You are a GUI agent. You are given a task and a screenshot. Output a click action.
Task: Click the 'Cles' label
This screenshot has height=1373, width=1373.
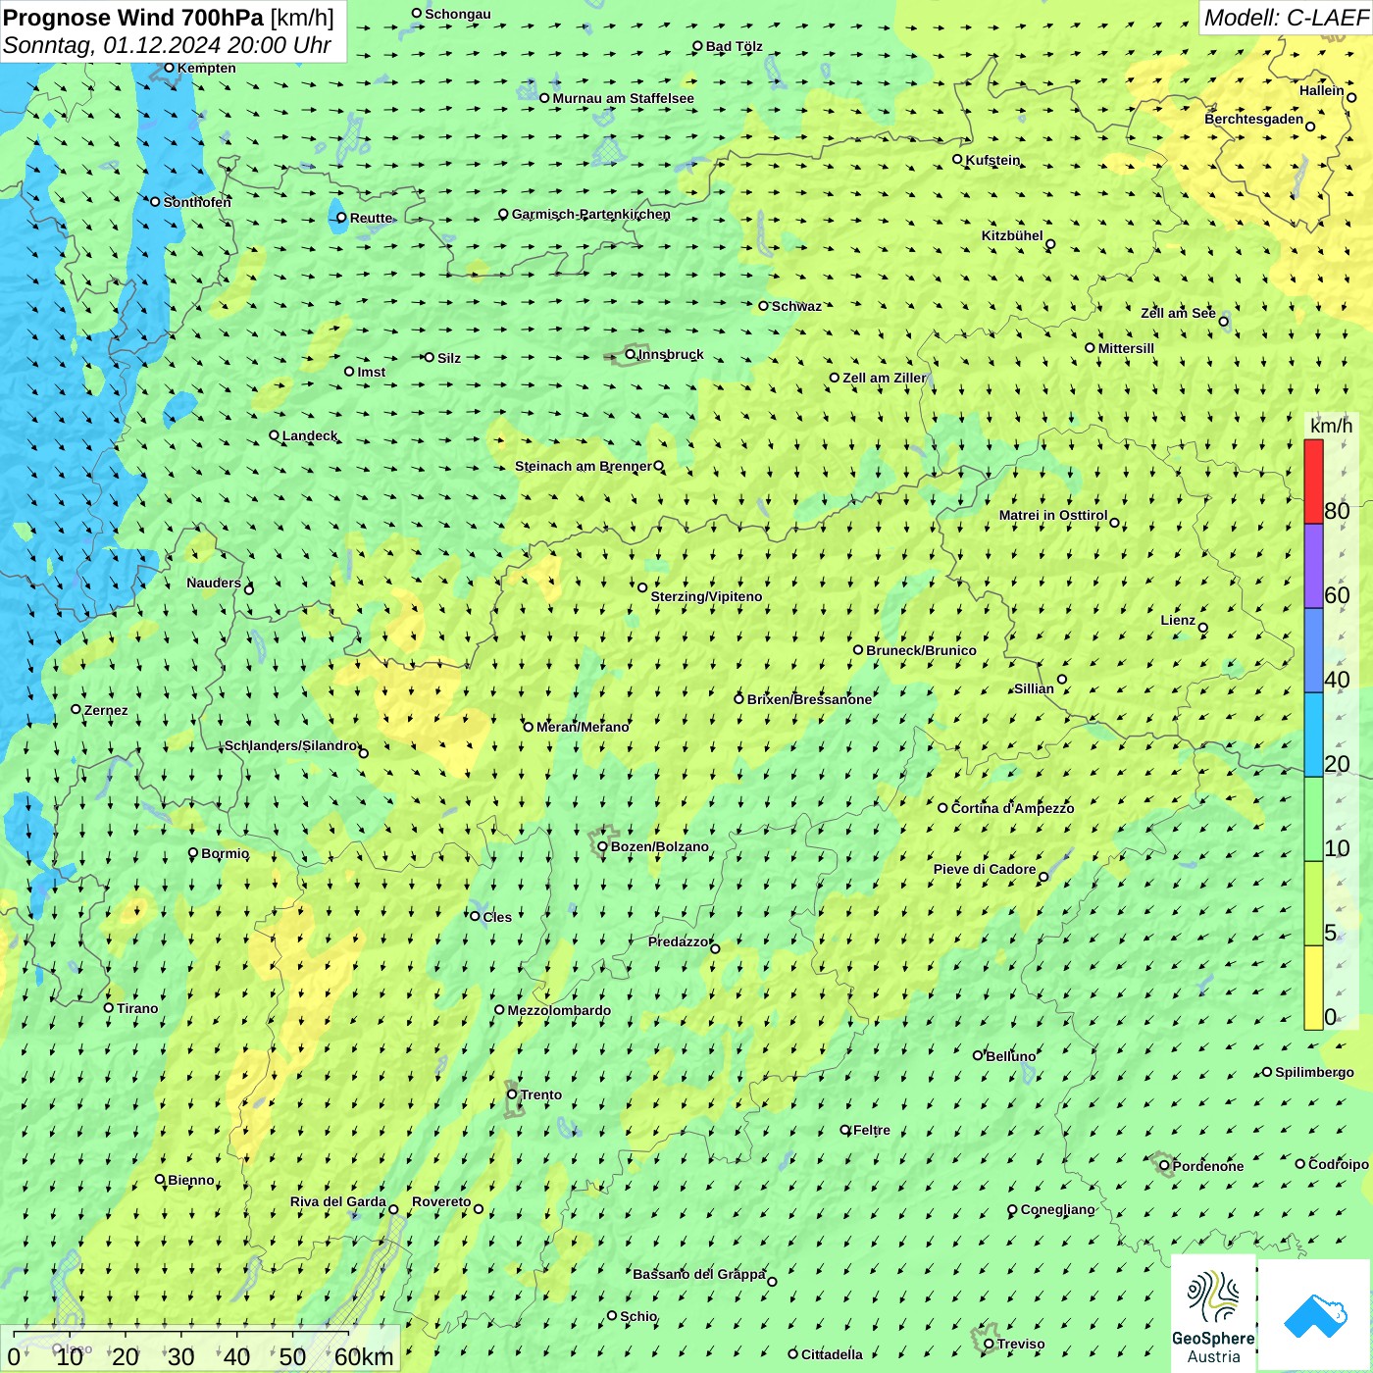(497, 917)
